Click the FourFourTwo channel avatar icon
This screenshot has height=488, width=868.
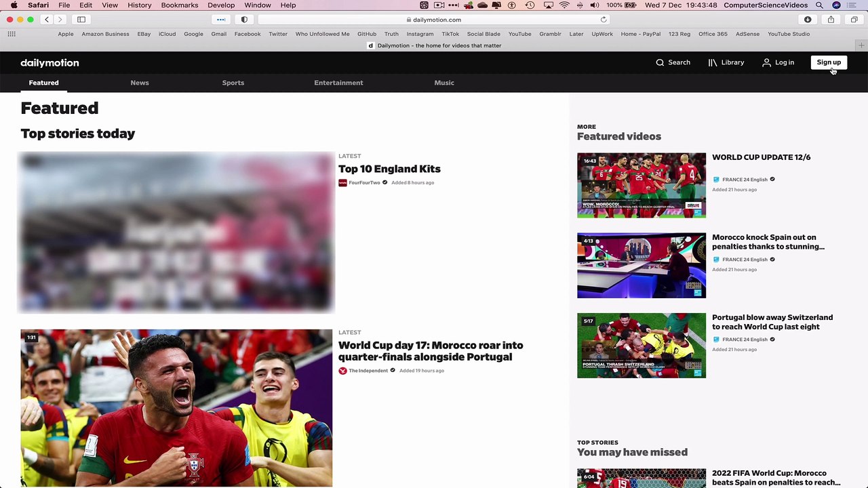342,183
